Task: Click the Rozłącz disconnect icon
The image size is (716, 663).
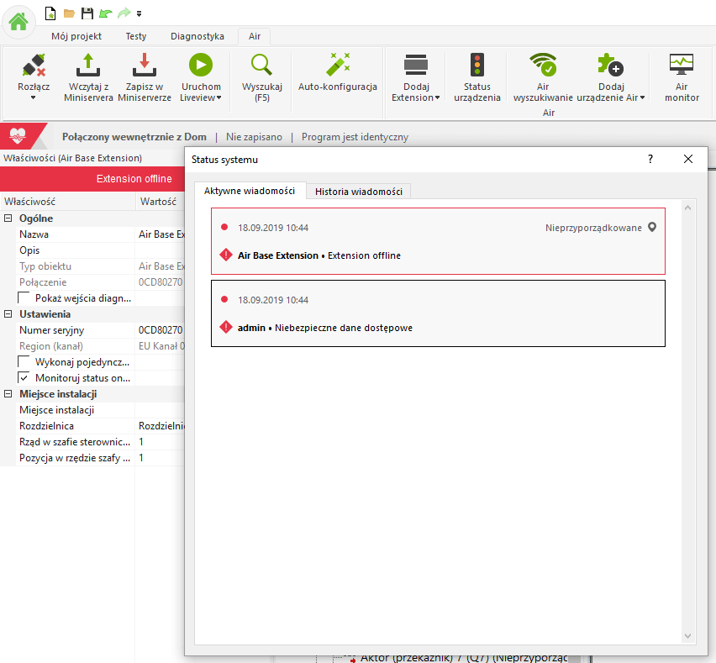Action: tap(32, 66)
